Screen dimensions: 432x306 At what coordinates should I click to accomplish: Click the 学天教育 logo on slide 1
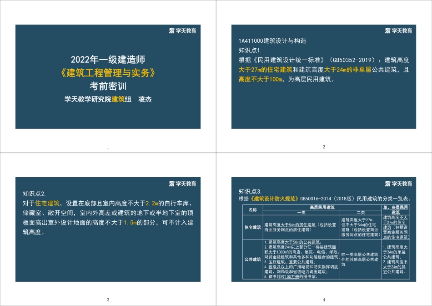point(182,31)
